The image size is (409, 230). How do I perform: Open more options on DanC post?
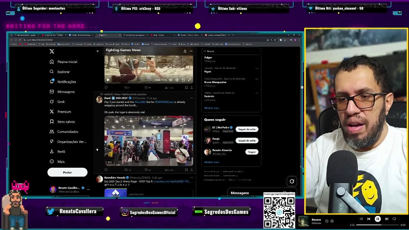[191, 98]
